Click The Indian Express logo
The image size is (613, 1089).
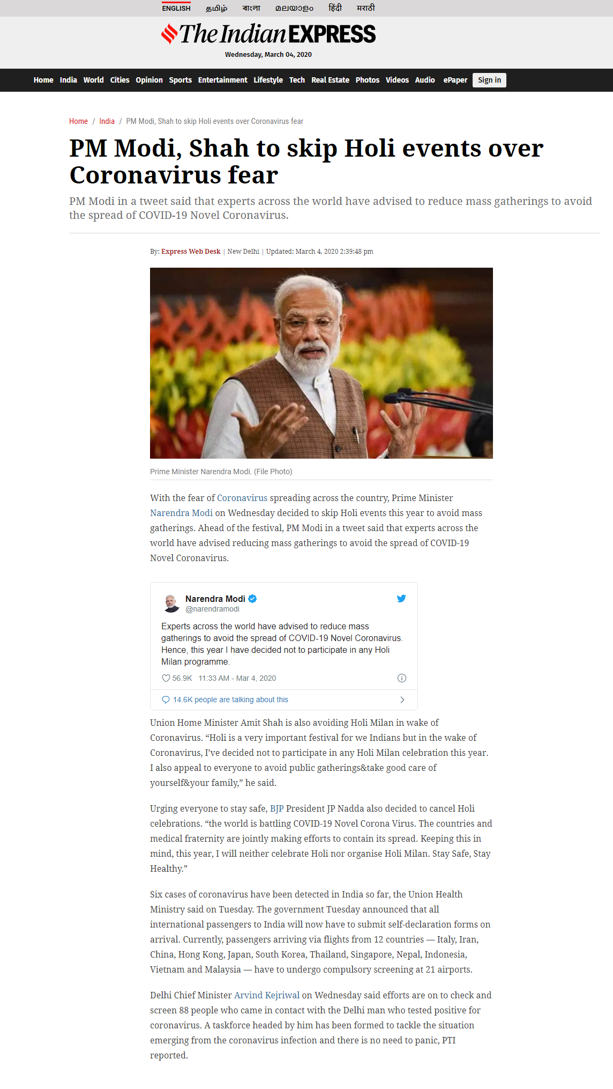tap(268, 34)
